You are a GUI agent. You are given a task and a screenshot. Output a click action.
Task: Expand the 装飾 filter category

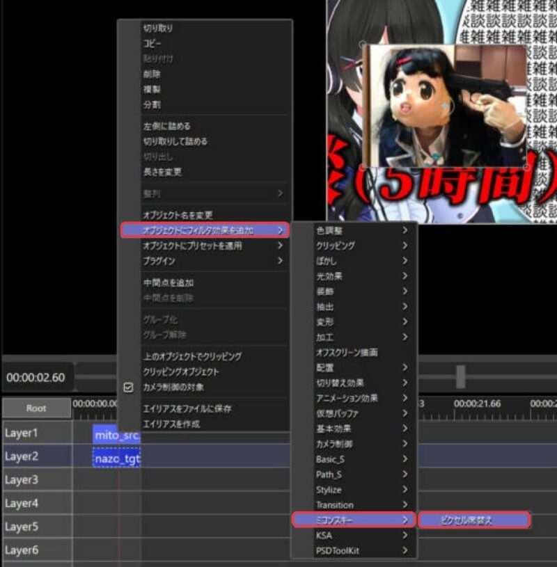click(x=354, y=292)
